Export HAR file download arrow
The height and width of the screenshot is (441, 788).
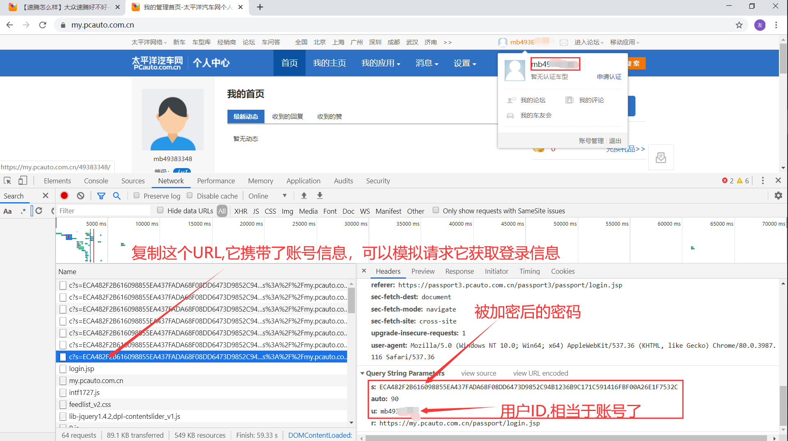point(320,196)
